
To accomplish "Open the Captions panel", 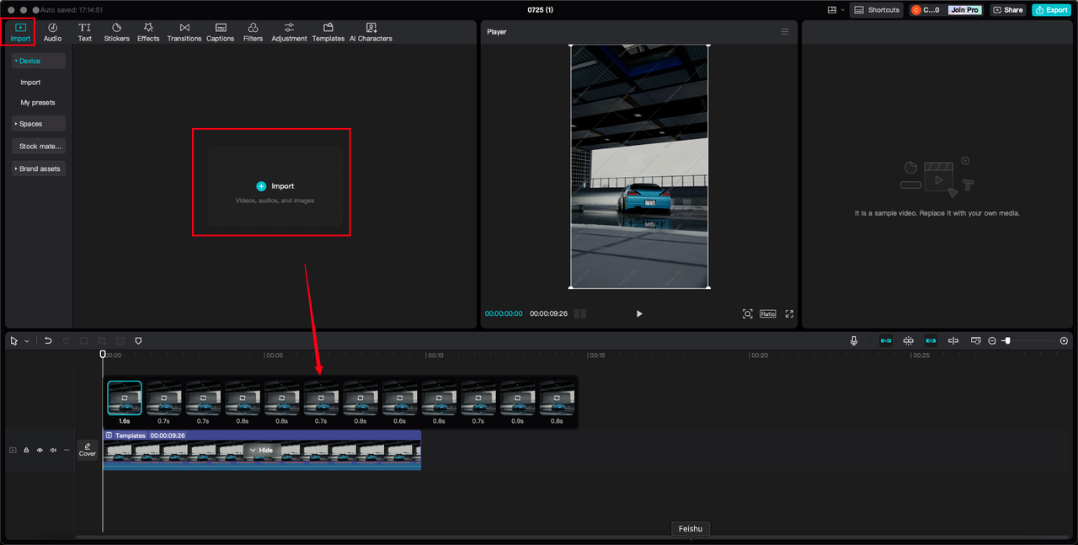I will pos(221,32).
